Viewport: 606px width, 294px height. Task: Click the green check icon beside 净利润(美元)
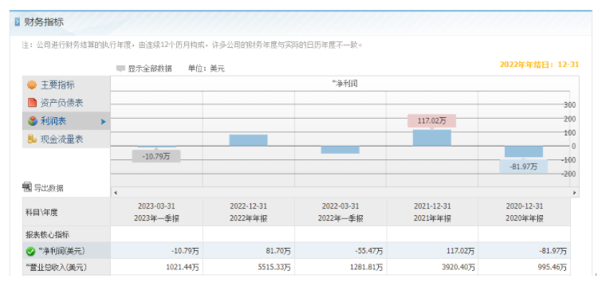tap(30, 252)
